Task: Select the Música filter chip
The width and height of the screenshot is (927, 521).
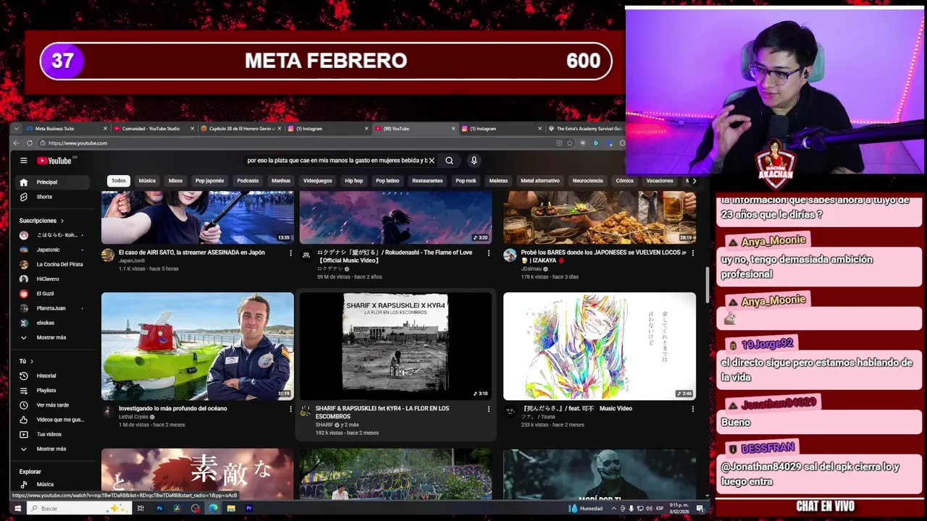Action: click(147, 181)
